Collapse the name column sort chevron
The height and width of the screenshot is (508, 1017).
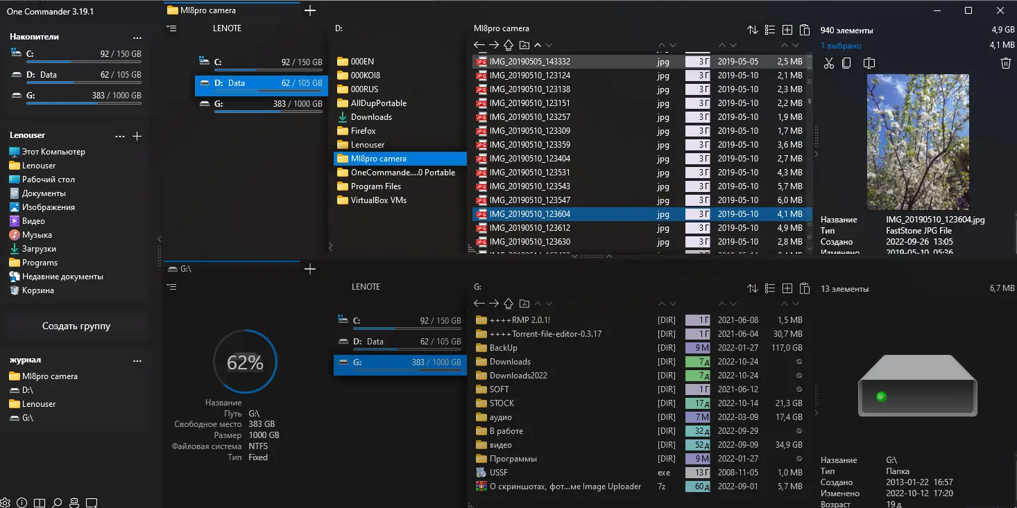(x=672, y=44)
